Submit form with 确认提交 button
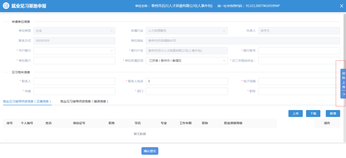Screen dimensions: 346x158 (150, 151)
